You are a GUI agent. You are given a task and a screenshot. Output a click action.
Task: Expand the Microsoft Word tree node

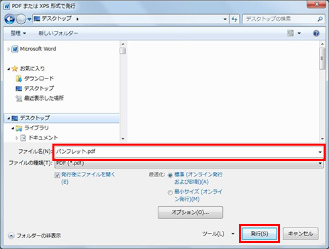(9, 49)
